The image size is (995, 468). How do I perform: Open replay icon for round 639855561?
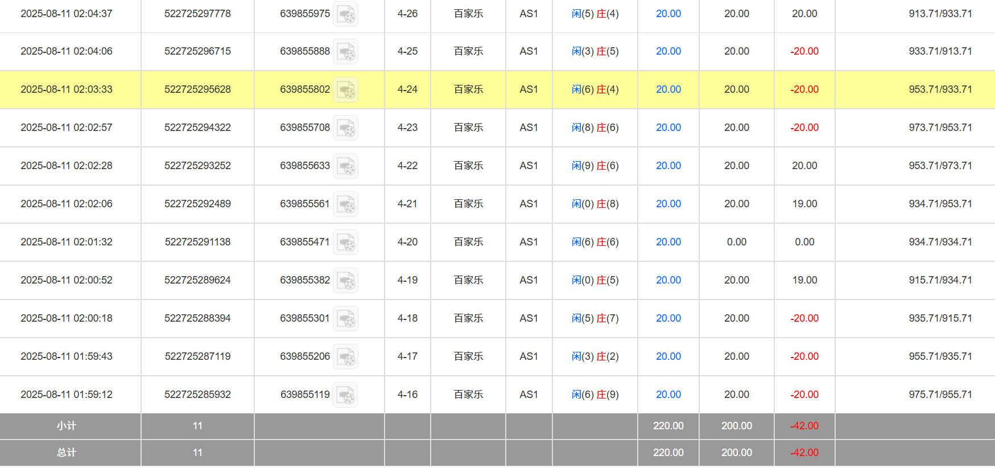tap(345, 204)
